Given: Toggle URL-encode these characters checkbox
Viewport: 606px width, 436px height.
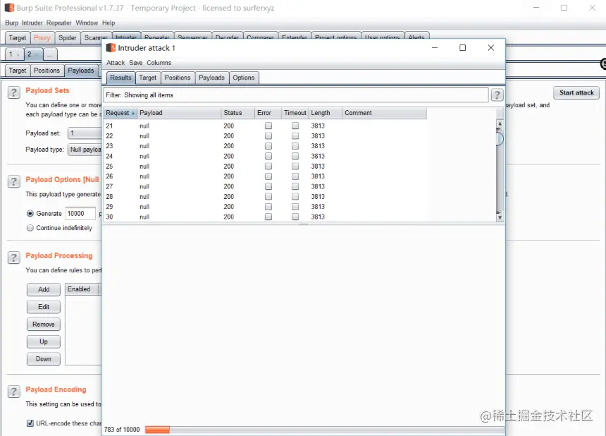Looking at the screenshot, I should click(x=30, y=423).
